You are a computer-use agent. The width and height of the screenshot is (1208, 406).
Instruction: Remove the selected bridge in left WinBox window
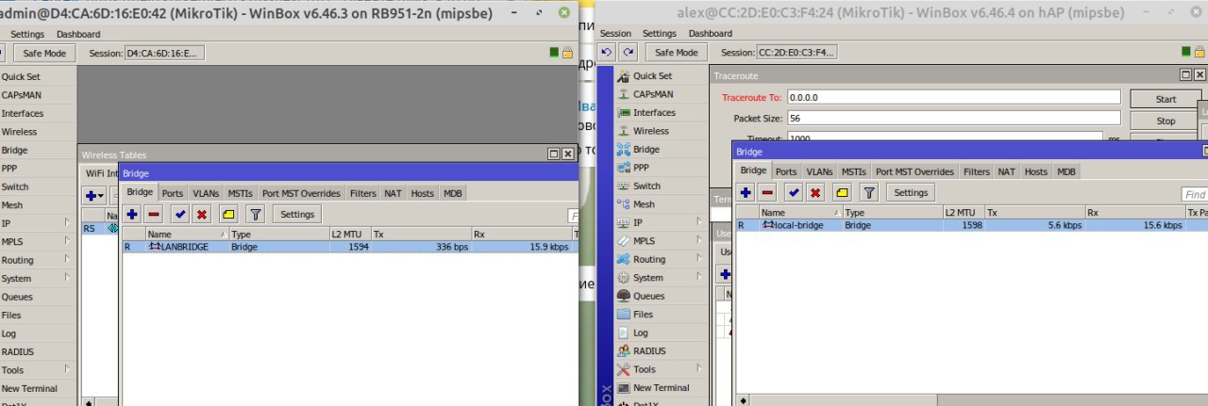pyautogui.click(x=154, y=215)
